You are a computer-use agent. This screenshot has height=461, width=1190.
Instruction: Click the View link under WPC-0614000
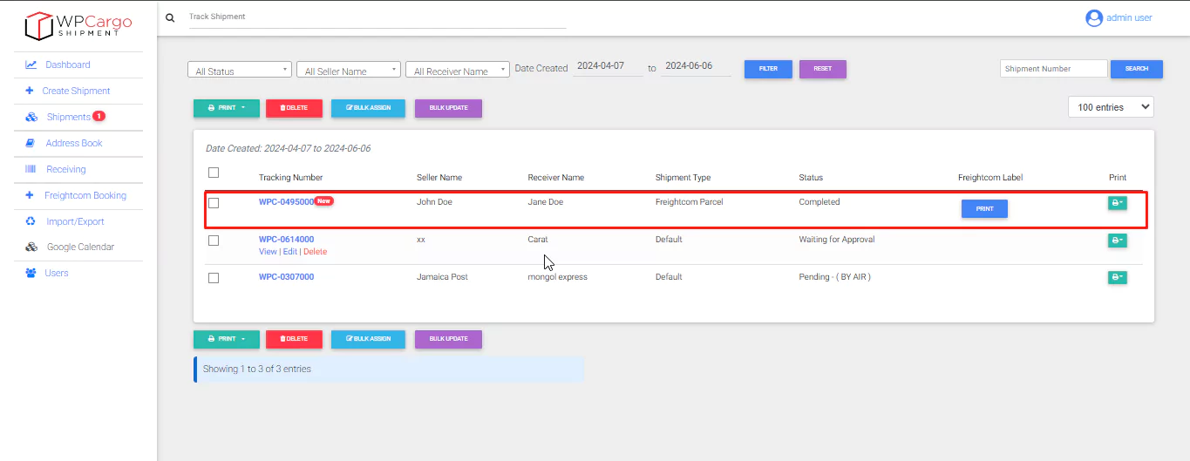[268, 252]
